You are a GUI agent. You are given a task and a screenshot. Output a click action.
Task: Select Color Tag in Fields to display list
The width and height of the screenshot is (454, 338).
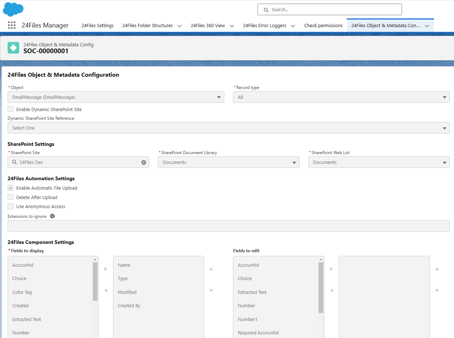click(x=22, y=292)
